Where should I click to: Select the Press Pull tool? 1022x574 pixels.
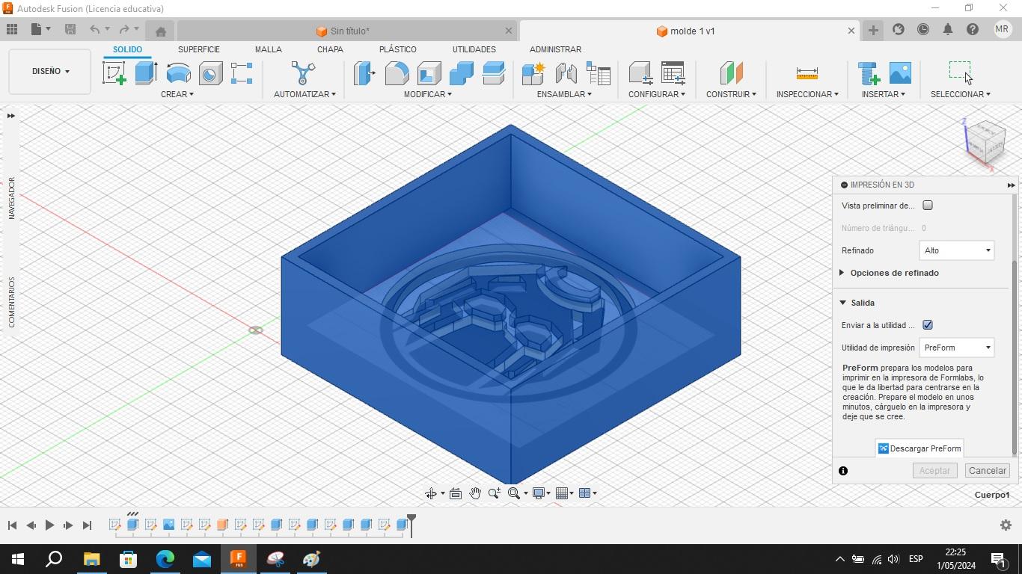pyautogui.click(x=364, y=73)
